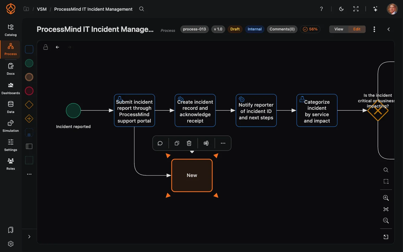Zoom out of the canvas
This screenshot has height=252, width=403.
coord(386,220)
